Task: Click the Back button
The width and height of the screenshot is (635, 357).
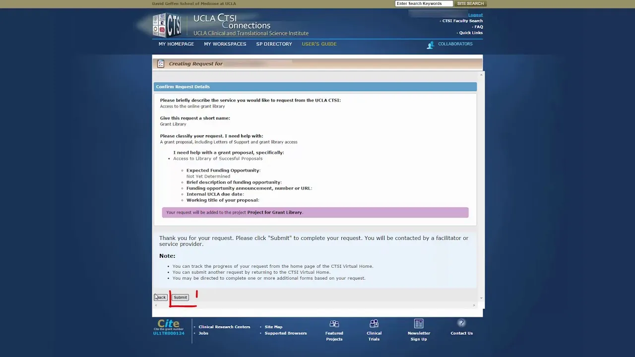Action: [x=160, y=297]
